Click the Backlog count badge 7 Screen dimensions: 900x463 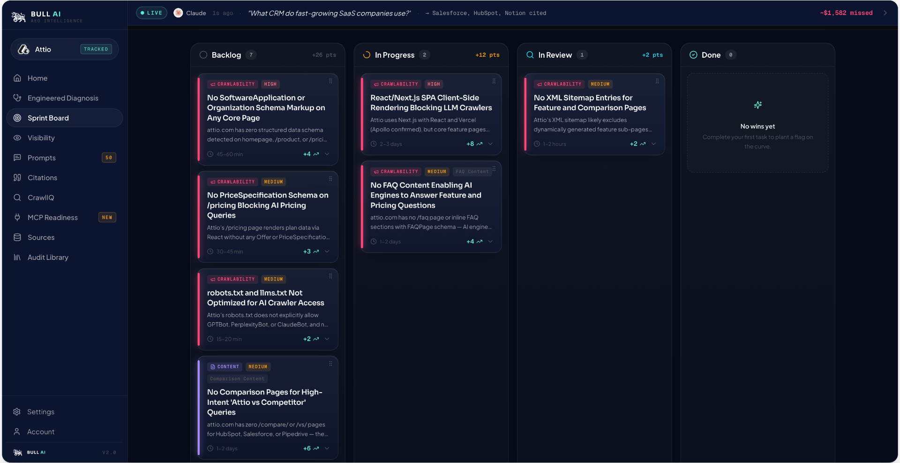pyautogui.click(x=251, y=55)
